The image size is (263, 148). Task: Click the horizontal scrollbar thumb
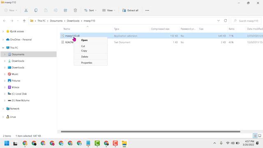[150, 132]
